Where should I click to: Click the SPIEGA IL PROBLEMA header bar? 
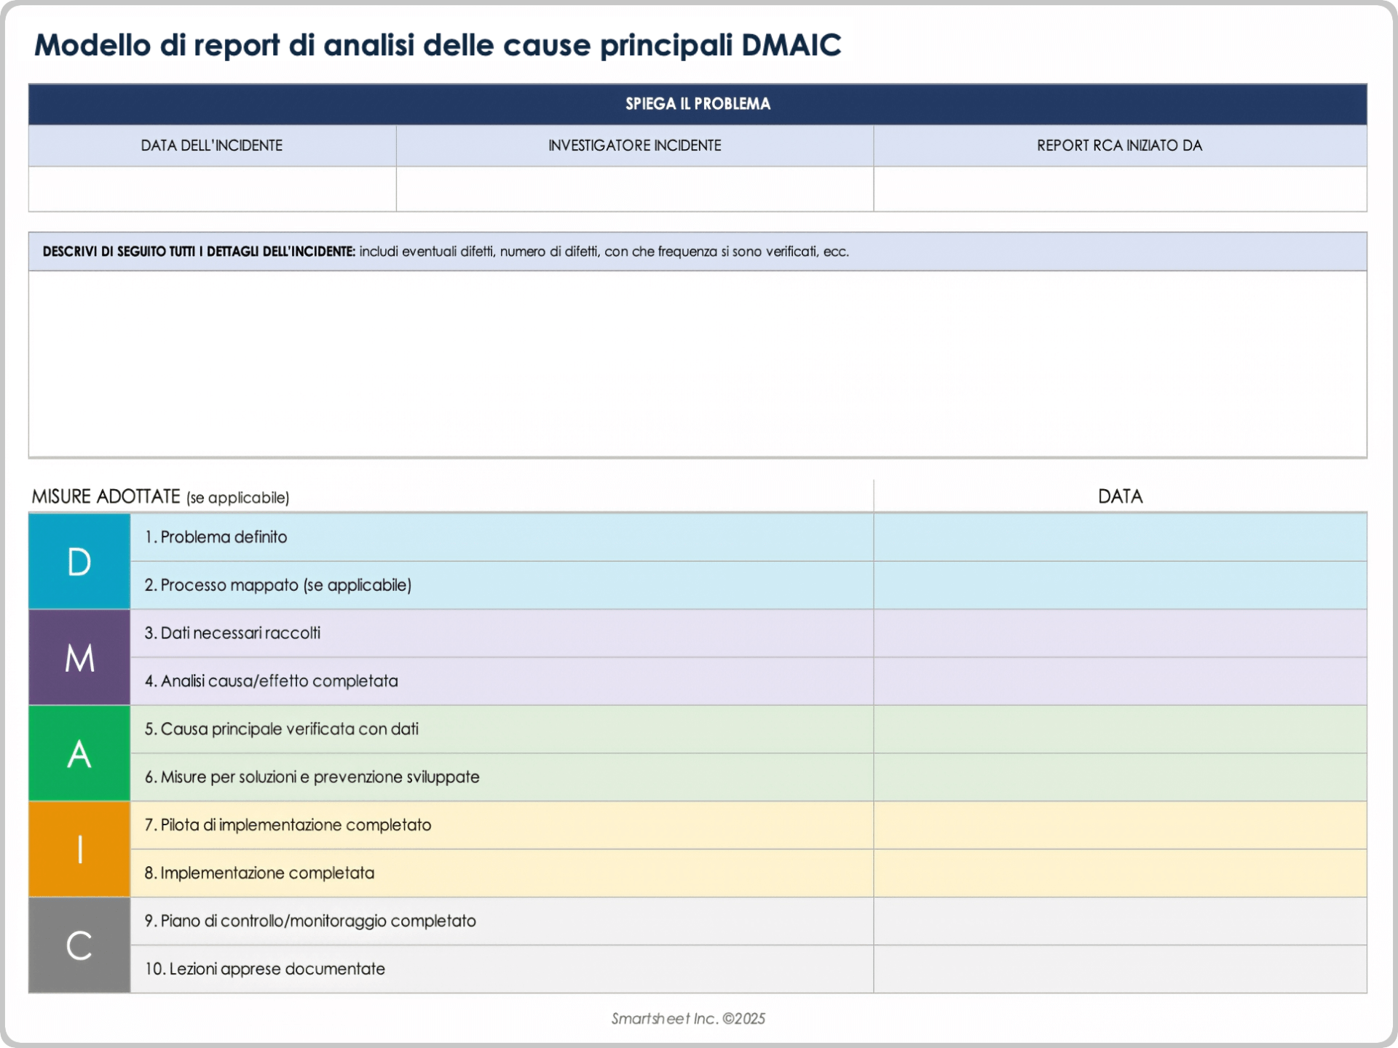(696, 103)
